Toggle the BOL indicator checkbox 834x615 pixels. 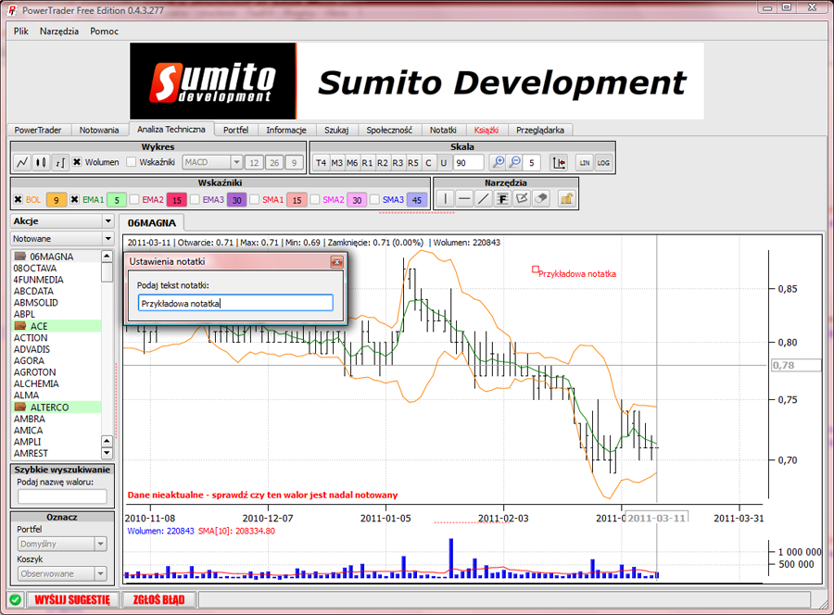[19, 199]
